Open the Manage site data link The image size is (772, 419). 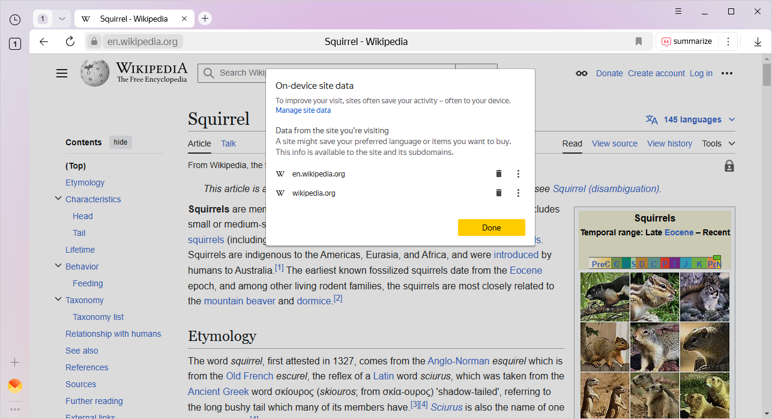303,110
